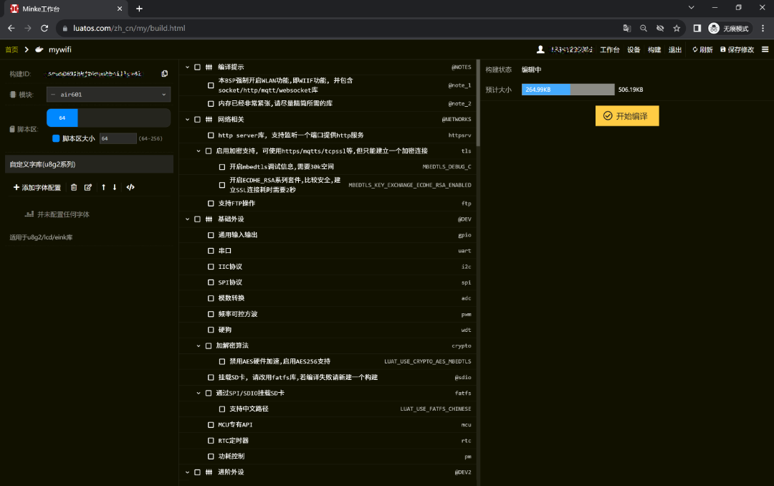Select the Minke工作台 browser tab

pyautogui.click(x=66, y=9)
